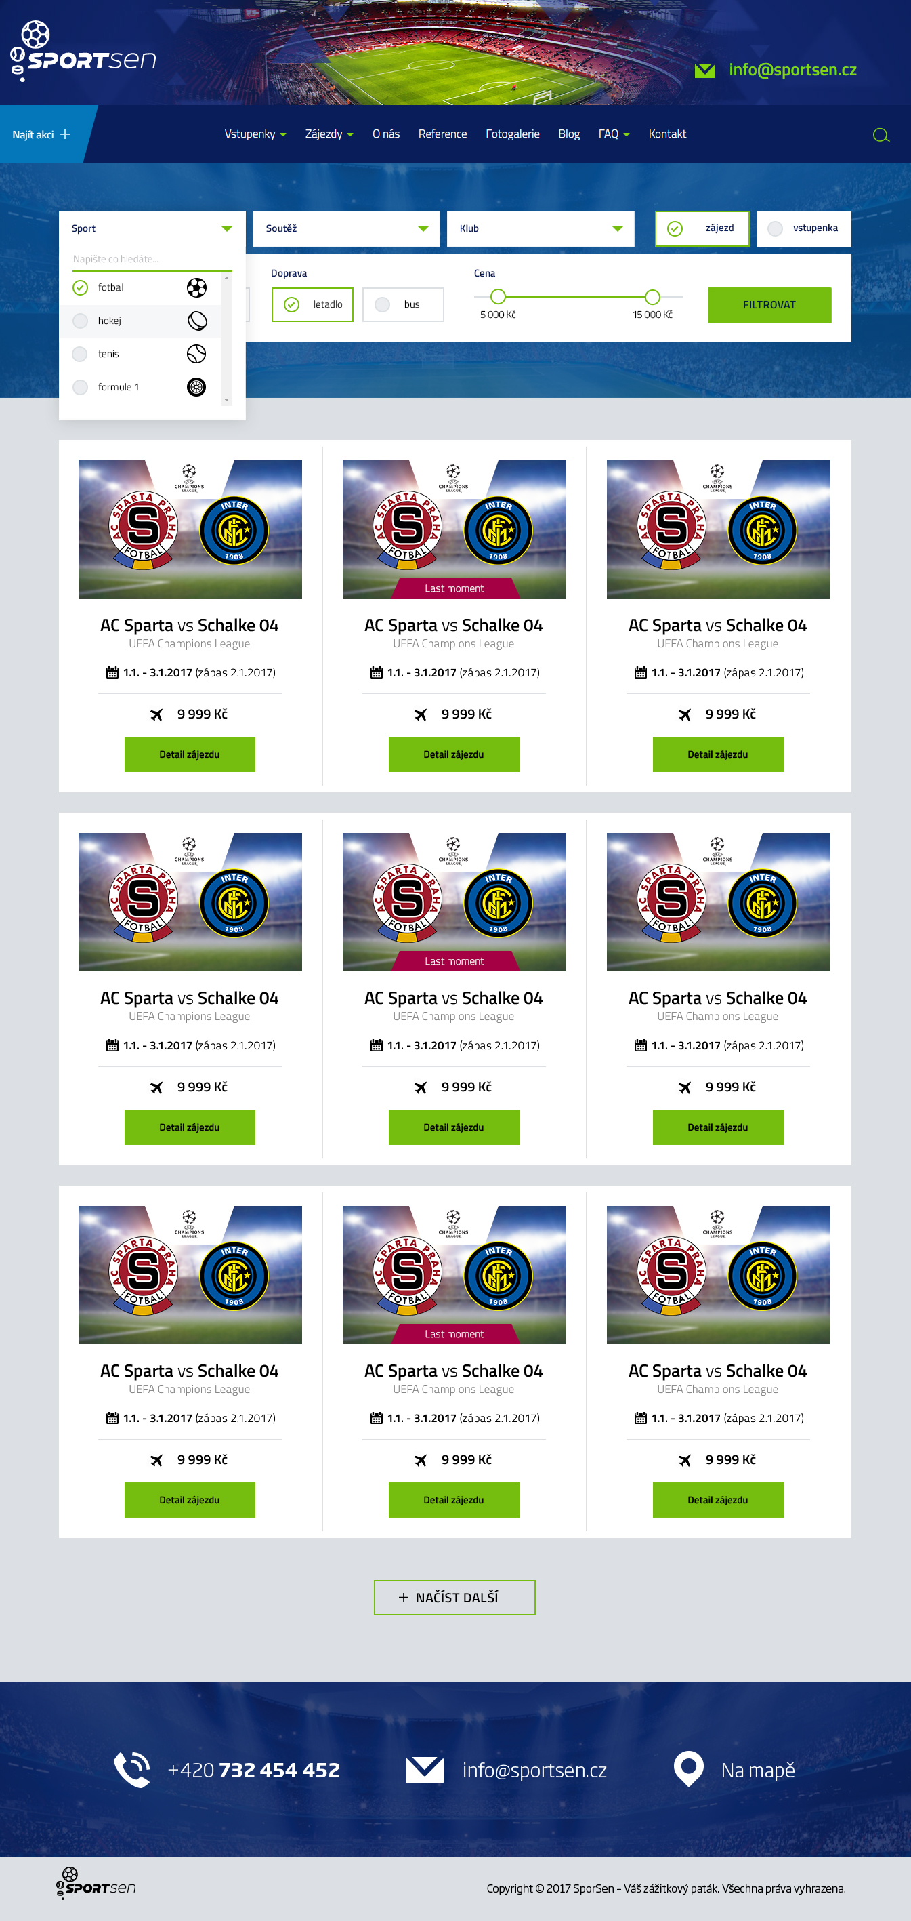The width and height of the screenshot is (911, 1921).
Task: Select bus as transport option
Action: pos(403,304)
